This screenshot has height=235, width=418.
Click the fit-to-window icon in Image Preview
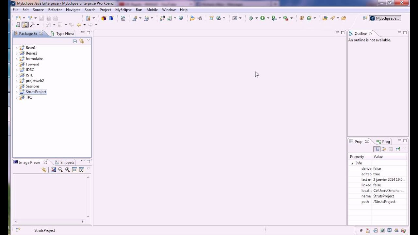tap(82, 170)
